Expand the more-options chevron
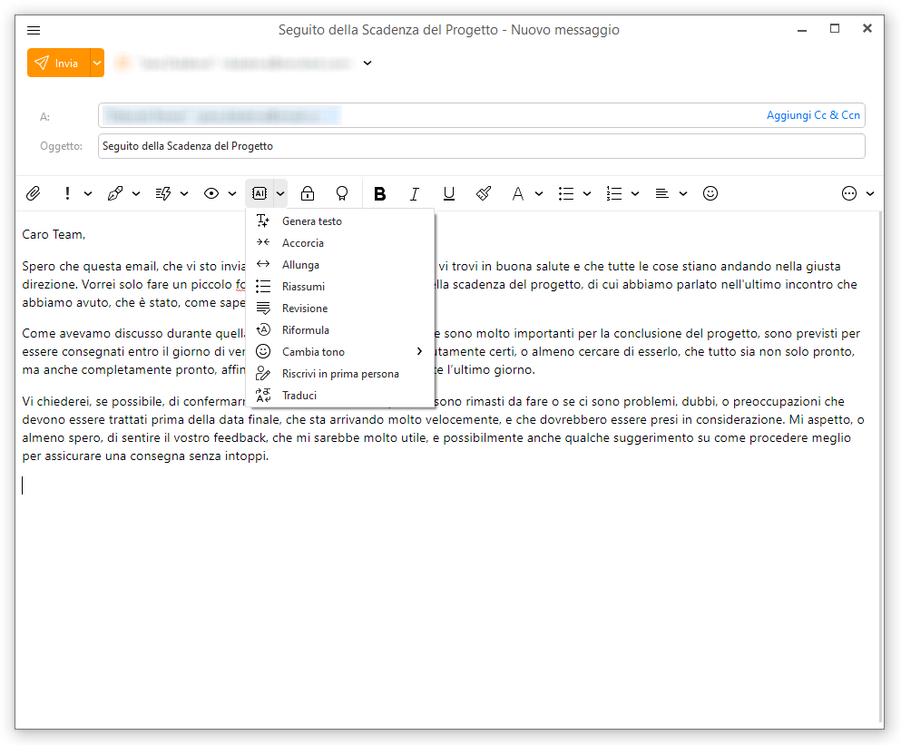This screenshot has height=745, width=901. point(870,193)
